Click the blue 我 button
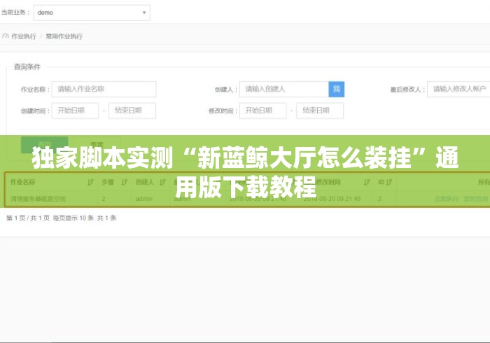This screenshot has width=490, height=343. click(337, 90)
